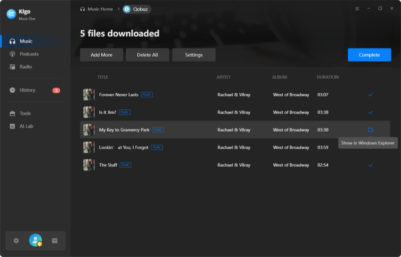Viewport: 401px width, 257px height.
Task: Open the hamburger menu icon at top
Action: click(x=357, y=8)
